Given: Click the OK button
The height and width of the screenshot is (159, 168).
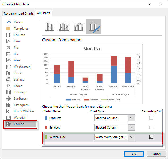Looking at the screenshot, I should 134,154.
